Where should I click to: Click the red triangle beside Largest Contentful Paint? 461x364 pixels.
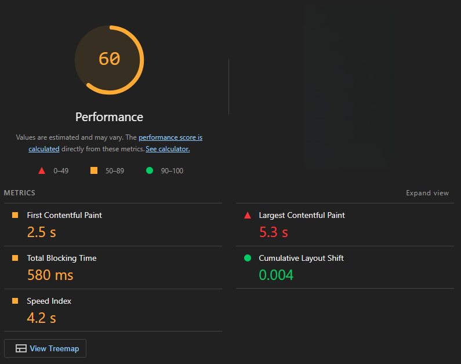248,215
